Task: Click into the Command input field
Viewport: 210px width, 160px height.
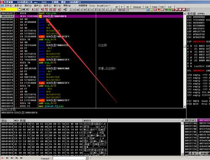Action: (x=69, y=158)
